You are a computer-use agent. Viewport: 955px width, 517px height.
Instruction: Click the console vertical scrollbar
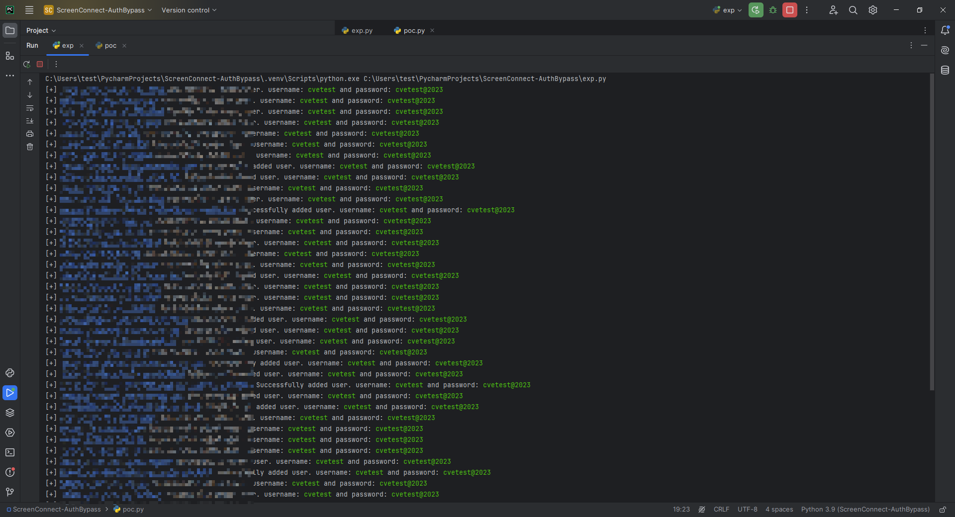tap(932, 232)
